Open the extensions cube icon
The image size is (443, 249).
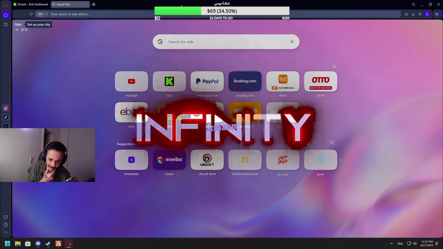pyautogui.click(x=437, y=14)
